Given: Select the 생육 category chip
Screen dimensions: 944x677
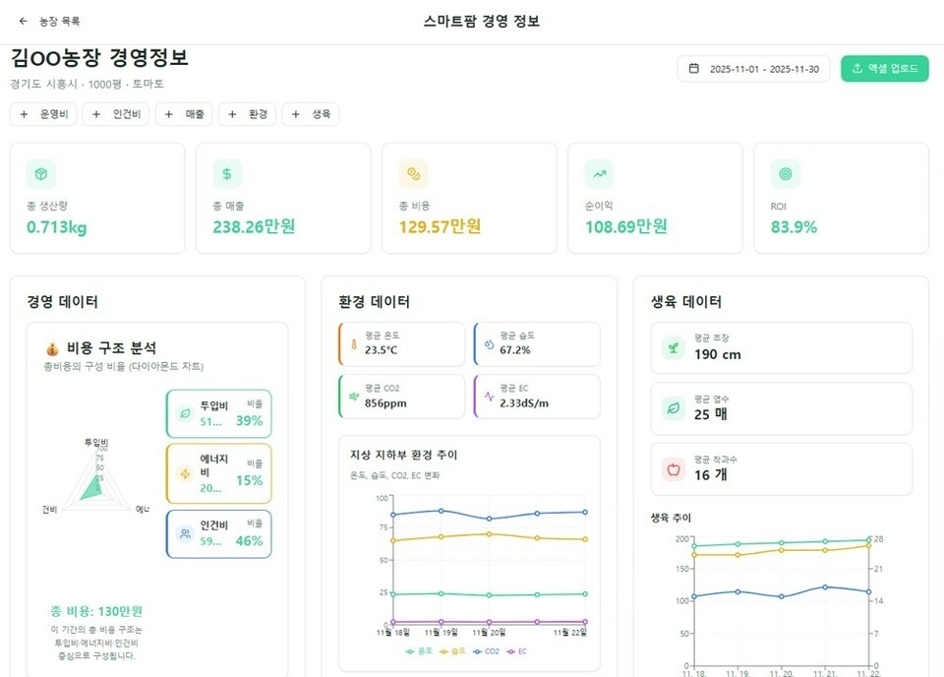Looking at the screenshot, I should pyautogui.click(x=311, y=115).
